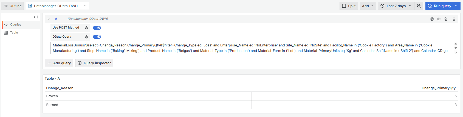Image resolution: width=463 pixels, height=117 pixels.
Task: Click the Add query button
Action: (x=59, y=63)
